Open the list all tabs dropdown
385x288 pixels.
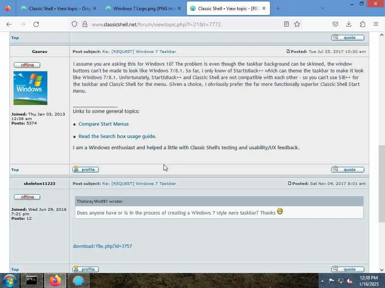[x=323, y=8]
